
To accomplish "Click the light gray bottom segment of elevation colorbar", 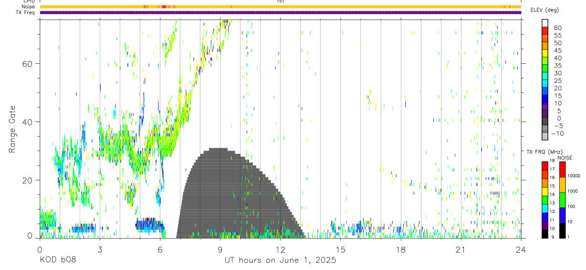I will tap(545, 136).
